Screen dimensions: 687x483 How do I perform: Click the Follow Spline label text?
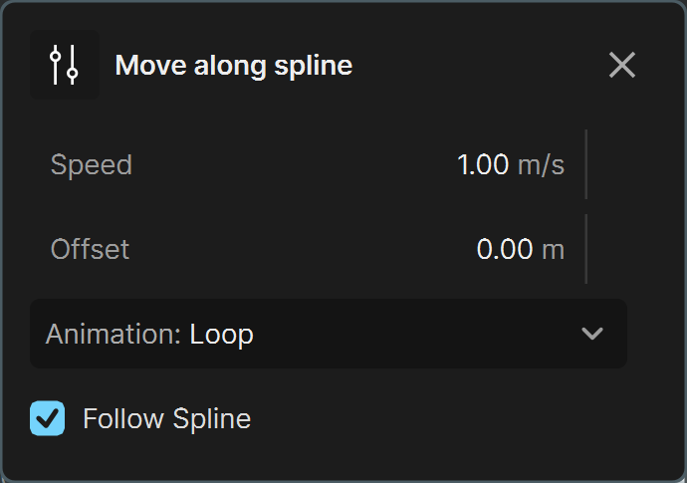pyautogui.click(x=167, y=419)
